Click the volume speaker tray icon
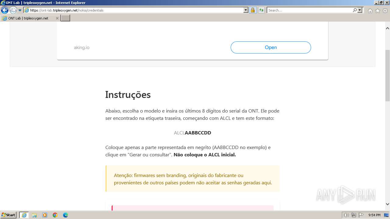Image resolution: width=390 pixels, height=219 pixels. coord(346,215)
